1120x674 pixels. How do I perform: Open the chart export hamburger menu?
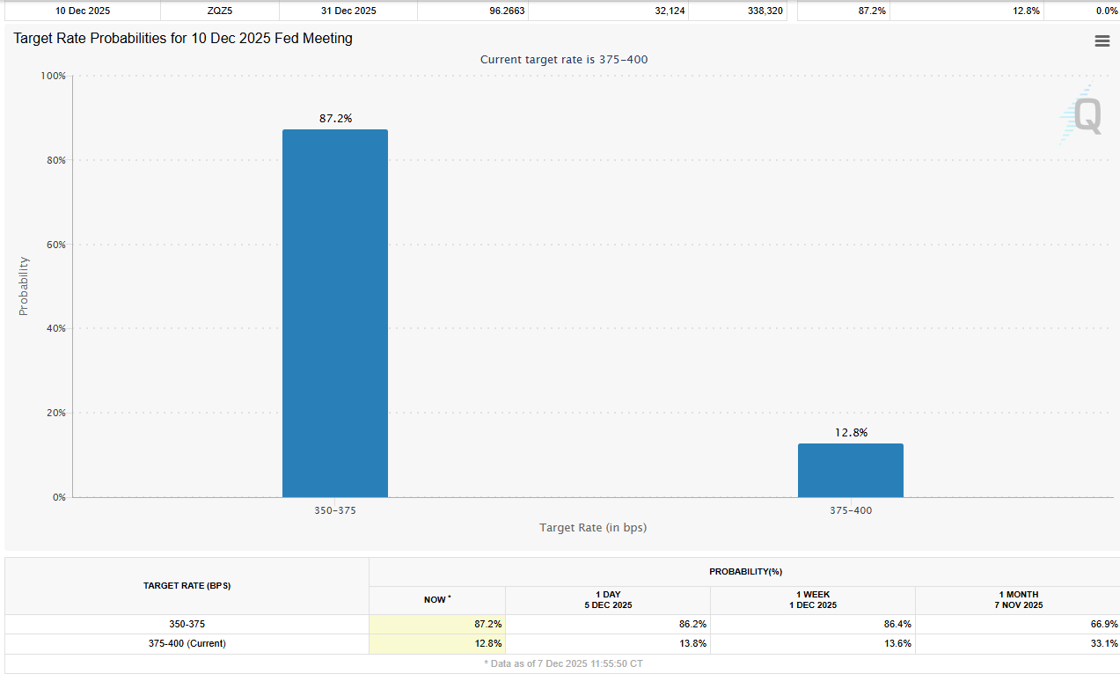coord(1102,40)
